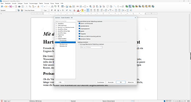Screen dimensions: 191x102
Task: Click the Save document icon in Writer toolbar
Action: (11, 6)
